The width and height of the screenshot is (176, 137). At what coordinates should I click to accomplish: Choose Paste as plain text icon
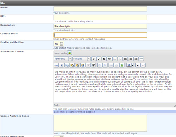(77, 65)
